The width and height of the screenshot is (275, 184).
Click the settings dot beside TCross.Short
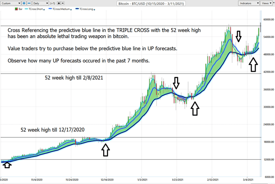pyautogui.click(x=44, y=10)
